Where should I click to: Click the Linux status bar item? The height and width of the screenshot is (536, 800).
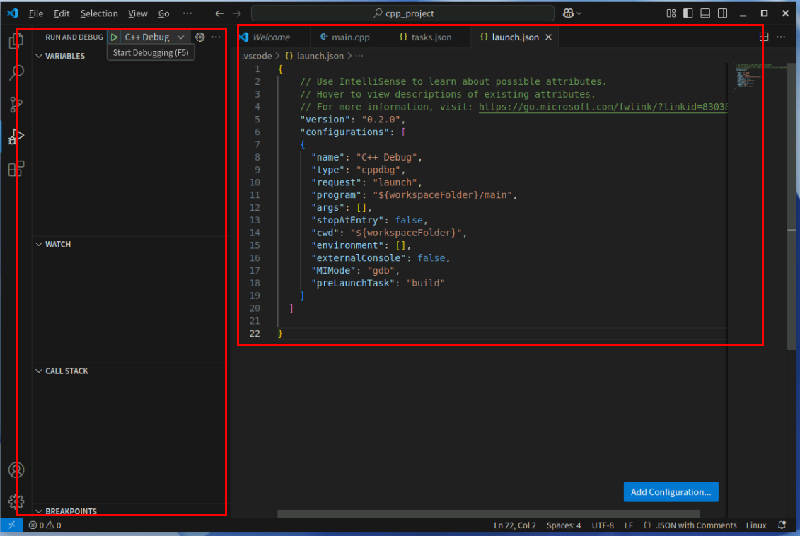coord(756,525)
